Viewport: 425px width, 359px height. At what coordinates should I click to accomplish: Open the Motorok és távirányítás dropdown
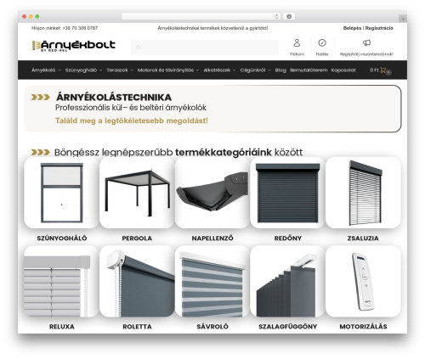[168, 70]
